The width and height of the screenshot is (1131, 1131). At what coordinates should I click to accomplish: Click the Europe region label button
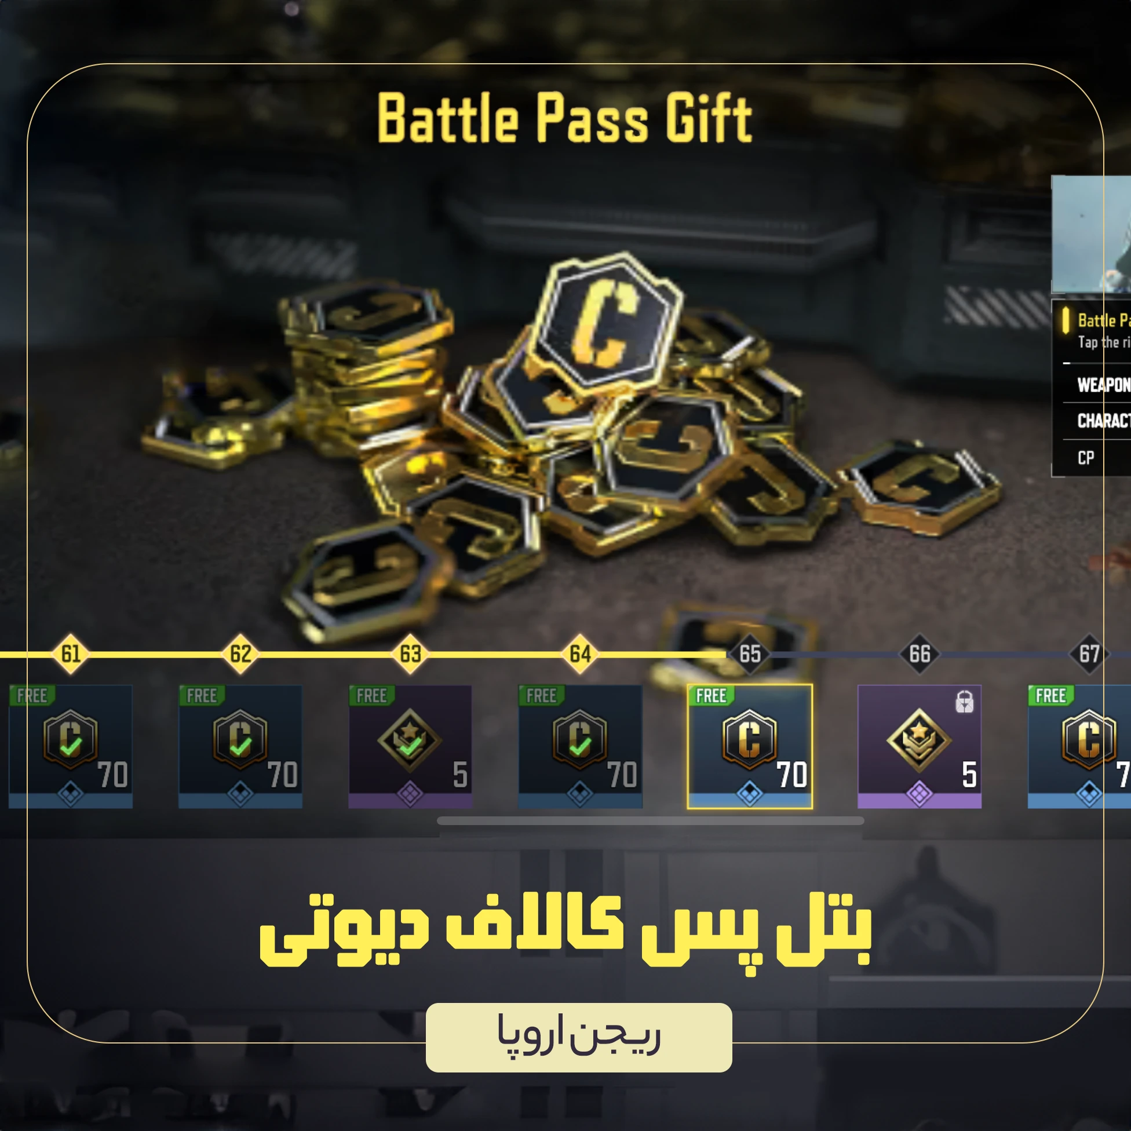point(578,1037)
